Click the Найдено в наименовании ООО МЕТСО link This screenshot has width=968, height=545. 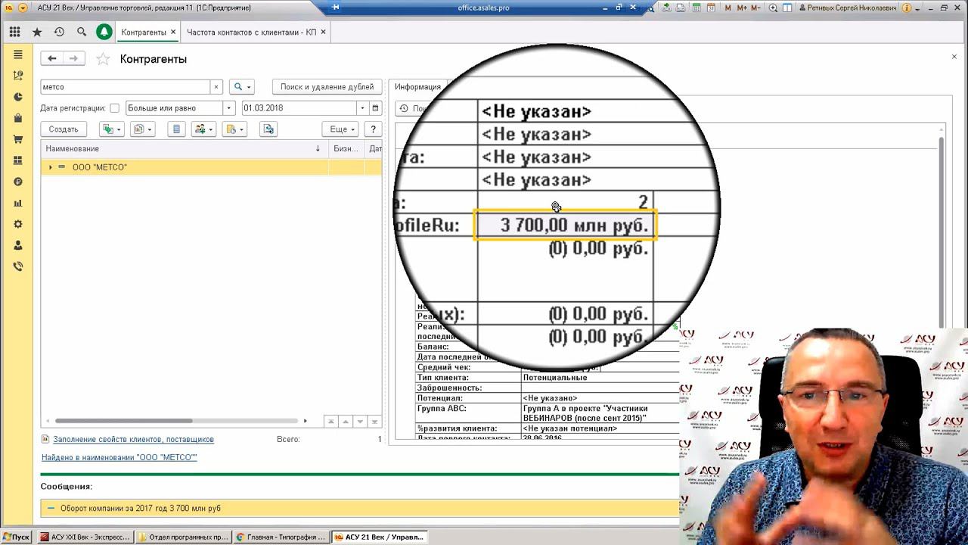pos(119,457)
